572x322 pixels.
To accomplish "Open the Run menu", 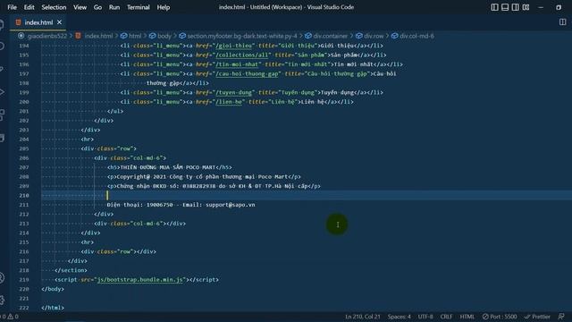I will point(114,7).
